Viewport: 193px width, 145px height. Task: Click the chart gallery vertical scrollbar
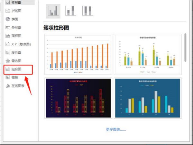point(185,48)
